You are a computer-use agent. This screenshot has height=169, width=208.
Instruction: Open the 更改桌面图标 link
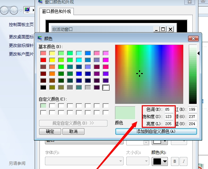(21, 37)
